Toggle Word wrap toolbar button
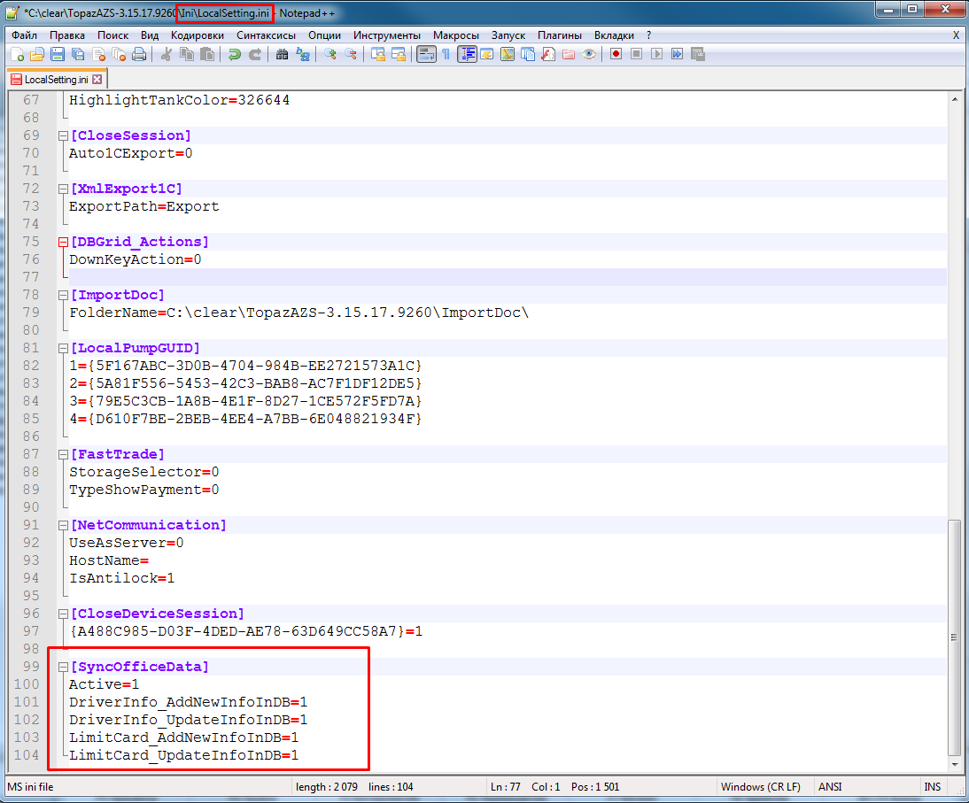 point(426,55)
